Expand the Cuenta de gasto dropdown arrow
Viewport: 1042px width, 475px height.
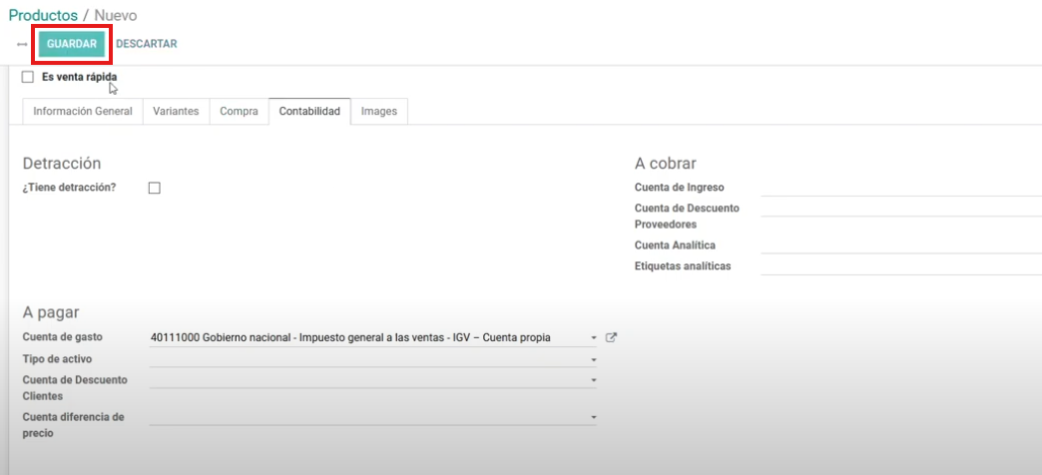pos(593,337)
